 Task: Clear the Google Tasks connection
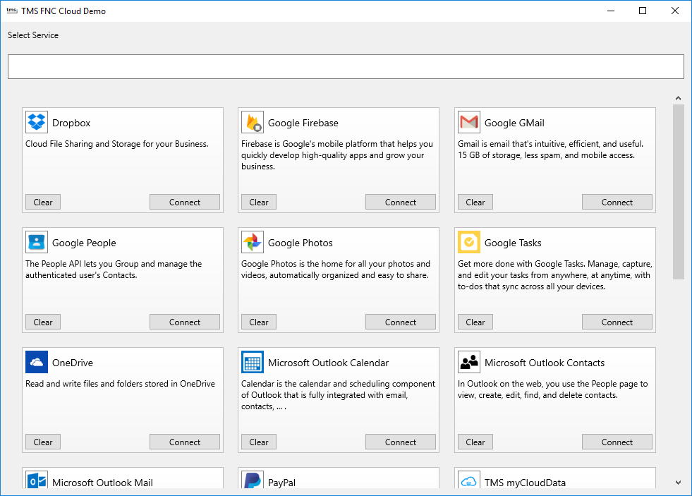tap(475, 322)
